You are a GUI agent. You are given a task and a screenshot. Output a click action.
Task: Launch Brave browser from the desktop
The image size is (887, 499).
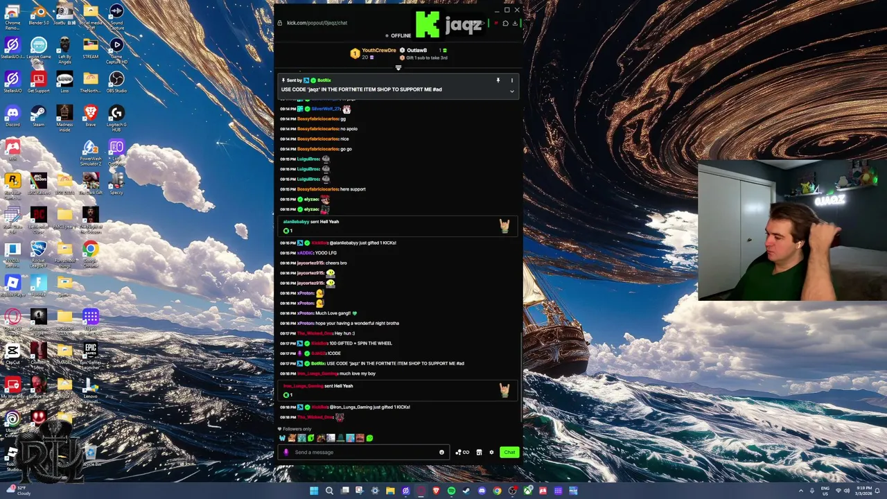[x=90, y=116]
